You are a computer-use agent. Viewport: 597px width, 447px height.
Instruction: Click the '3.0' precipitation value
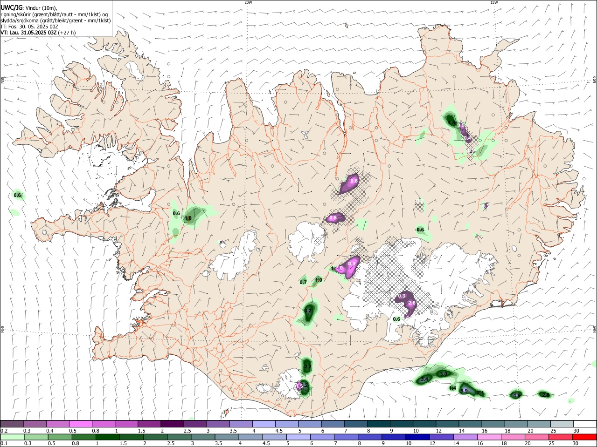click(x=444, y=374)
